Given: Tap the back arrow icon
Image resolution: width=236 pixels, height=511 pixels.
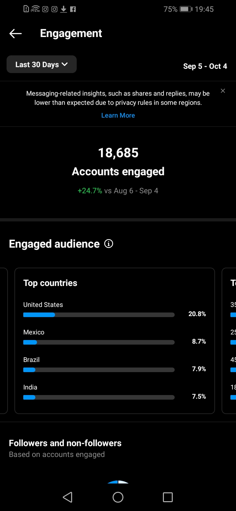Looking at the screenshot, I should coord(15,33).
